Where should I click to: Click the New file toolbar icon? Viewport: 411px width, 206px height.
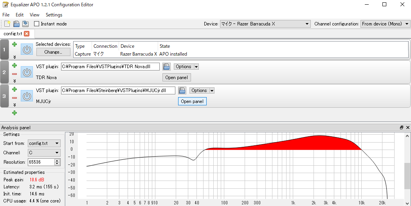tap(7, 24)
